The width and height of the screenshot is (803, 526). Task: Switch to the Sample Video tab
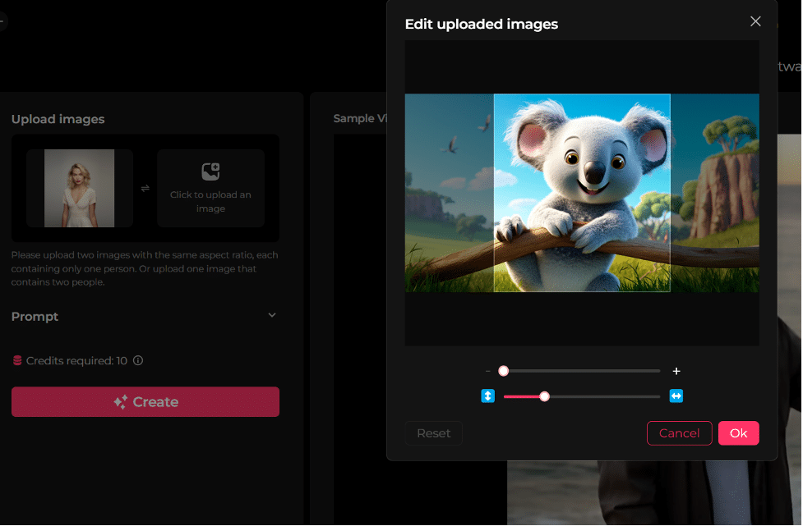362,117
